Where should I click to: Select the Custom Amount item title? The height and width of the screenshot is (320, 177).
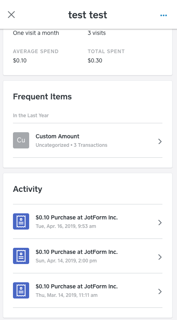[58, 136]
